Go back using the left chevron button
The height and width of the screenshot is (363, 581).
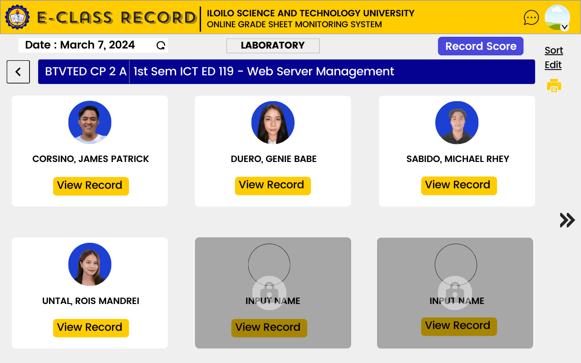point(18,72)
